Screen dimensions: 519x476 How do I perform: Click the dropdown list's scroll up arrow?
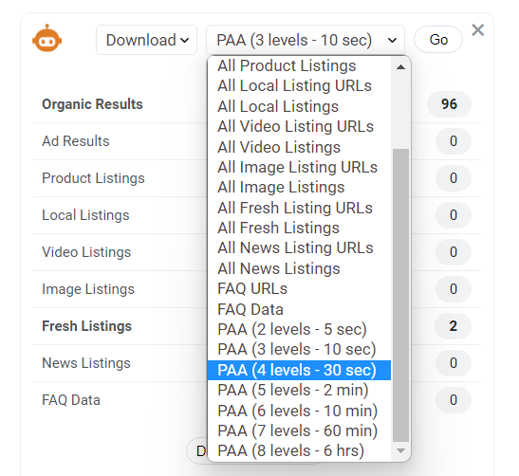[400, 67]
